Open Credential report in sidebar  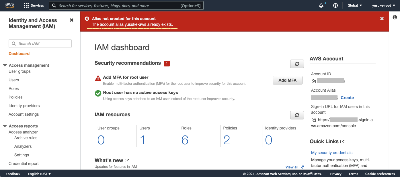(x=24, y=164)
